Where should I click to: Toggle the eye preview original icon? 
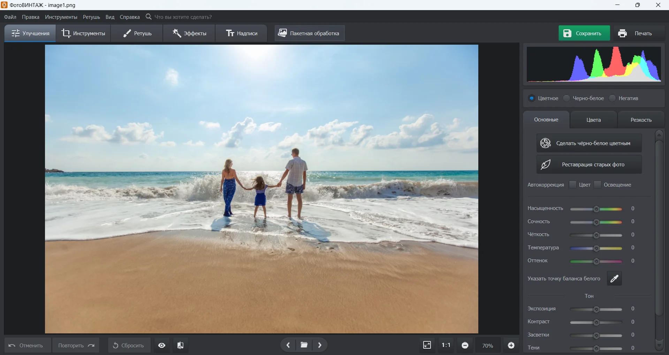(x=162, y=345)
